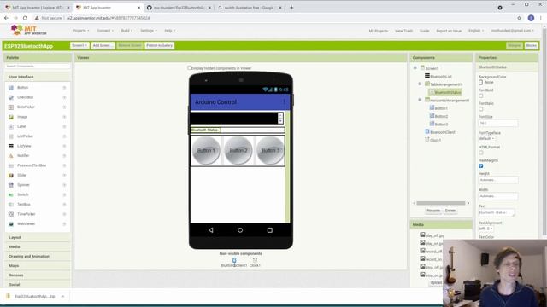Select Button2 in the Components tree

coord(441,116)
